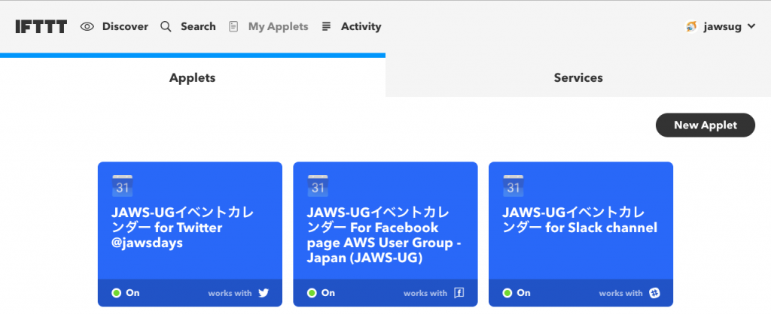Screen dimensions: 771x314
Task: Switch to the Services tab
Action: pos(578,77)
